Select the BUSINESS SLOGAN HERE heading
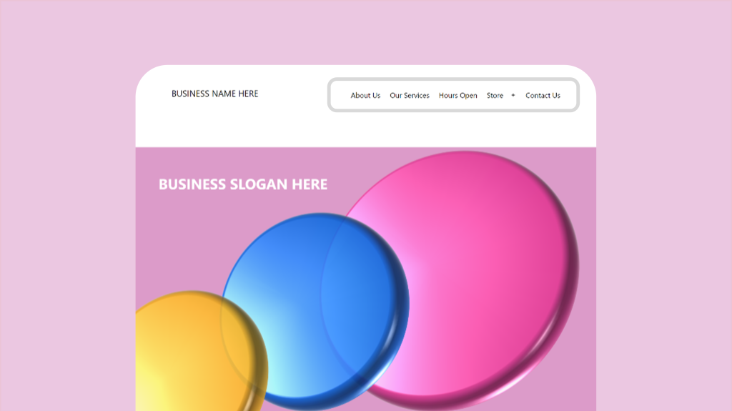This screenshot has width=732, height=411. click(243, 184)
